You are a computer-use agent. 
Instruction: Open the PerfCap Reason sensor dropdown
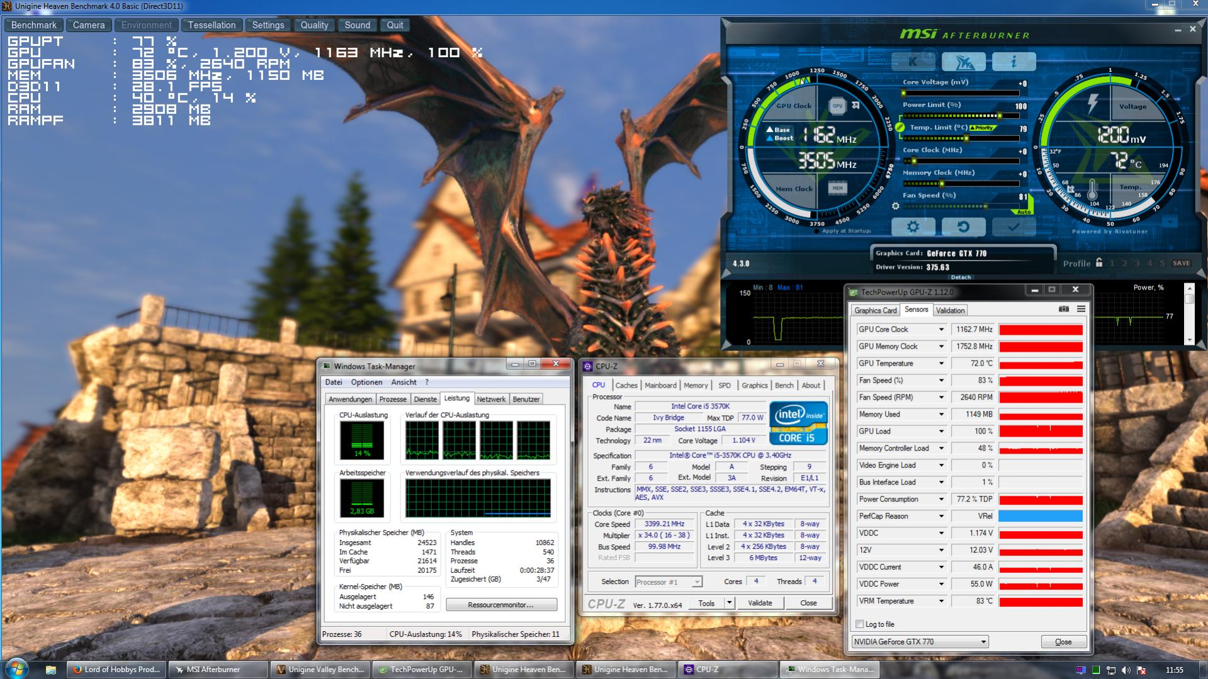pyautogui.click(x=942, y=517)
